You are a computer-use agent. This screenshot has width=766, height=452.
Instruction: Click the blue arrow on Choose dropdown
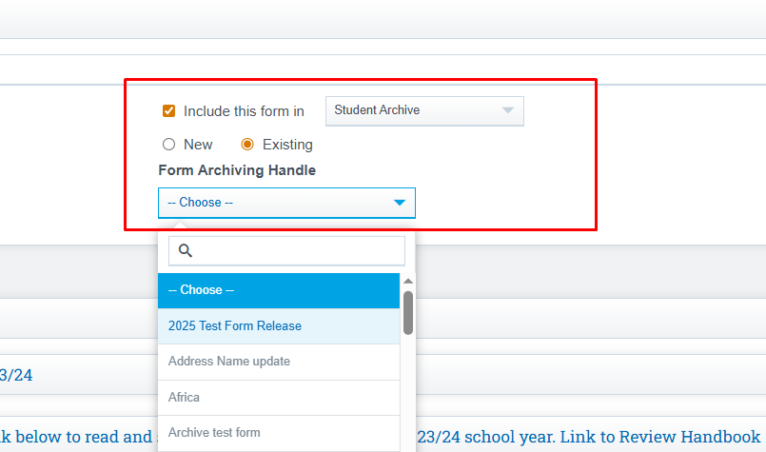pyautogui.click(x=400, y=203)
